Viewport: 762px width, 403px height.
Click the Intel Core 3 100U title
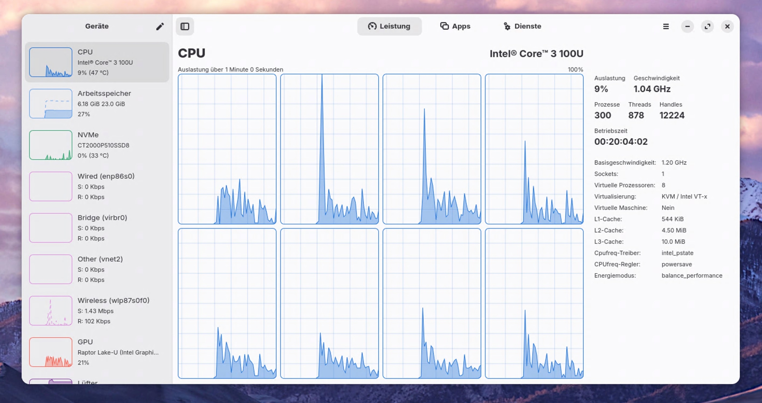536,54
